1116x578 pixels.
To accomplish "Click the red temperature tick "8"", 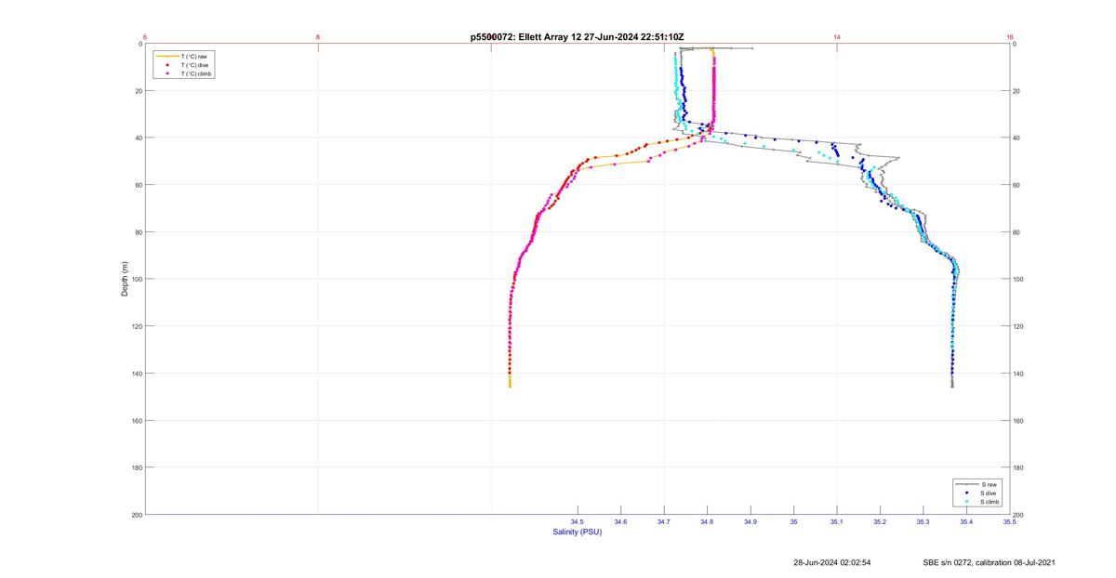I will (x=318, y=36).
